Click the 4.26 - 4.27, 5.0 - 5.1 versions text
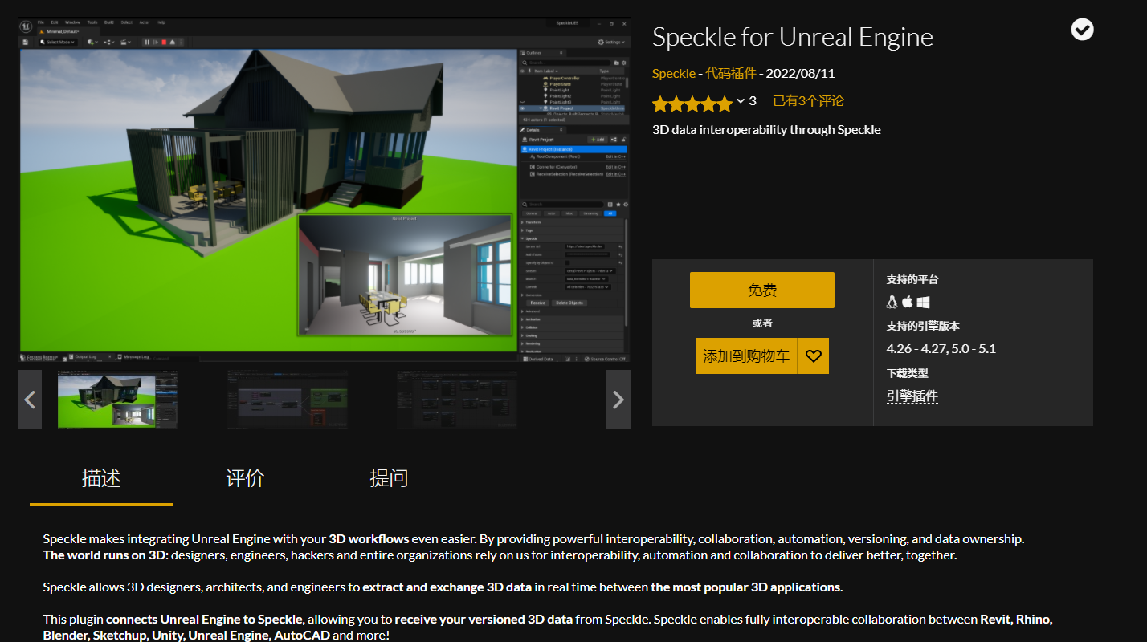The image size is (1147, 642). 941,349
